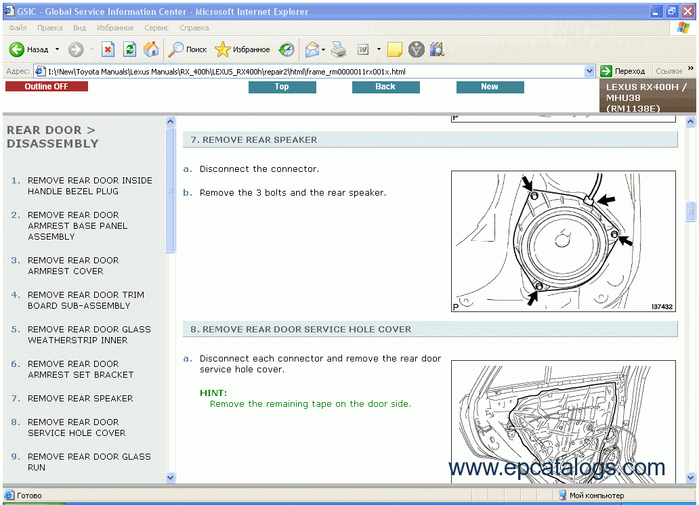Toggle the Outline OFF button
This screenshot has width=699, height=505.
46,87
